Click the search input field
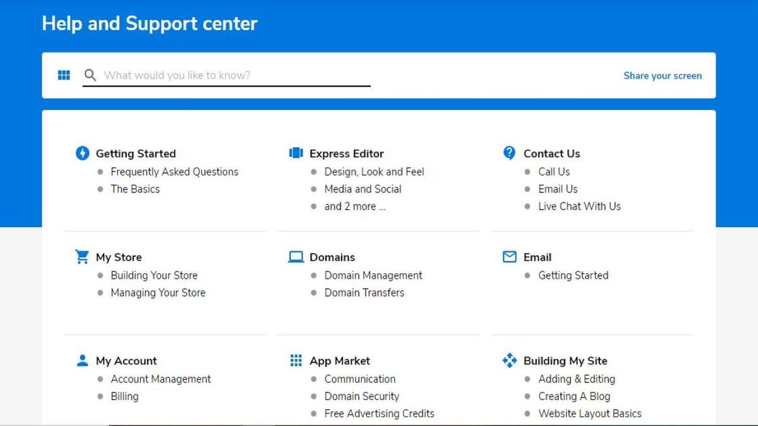This screenshot has width=758, height=426. [x=227, y=74]
